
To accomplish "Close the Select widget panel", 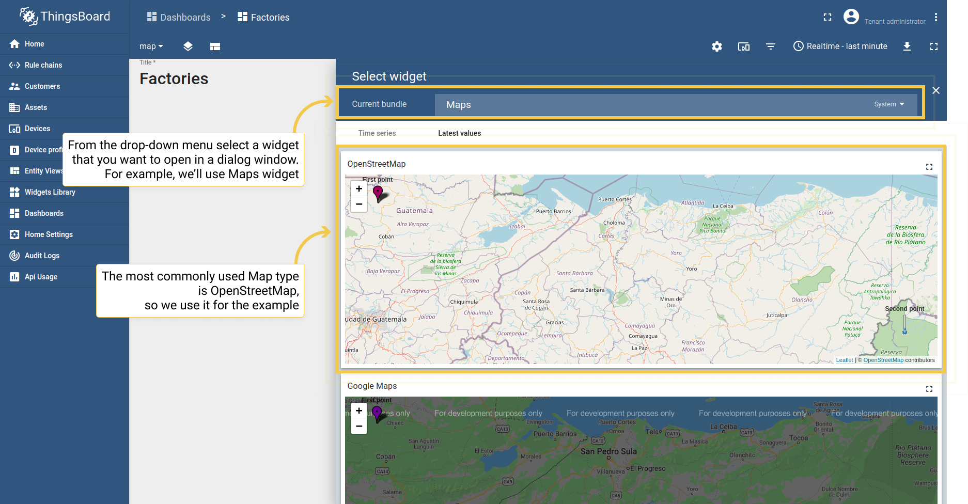I will pos(936,90).
